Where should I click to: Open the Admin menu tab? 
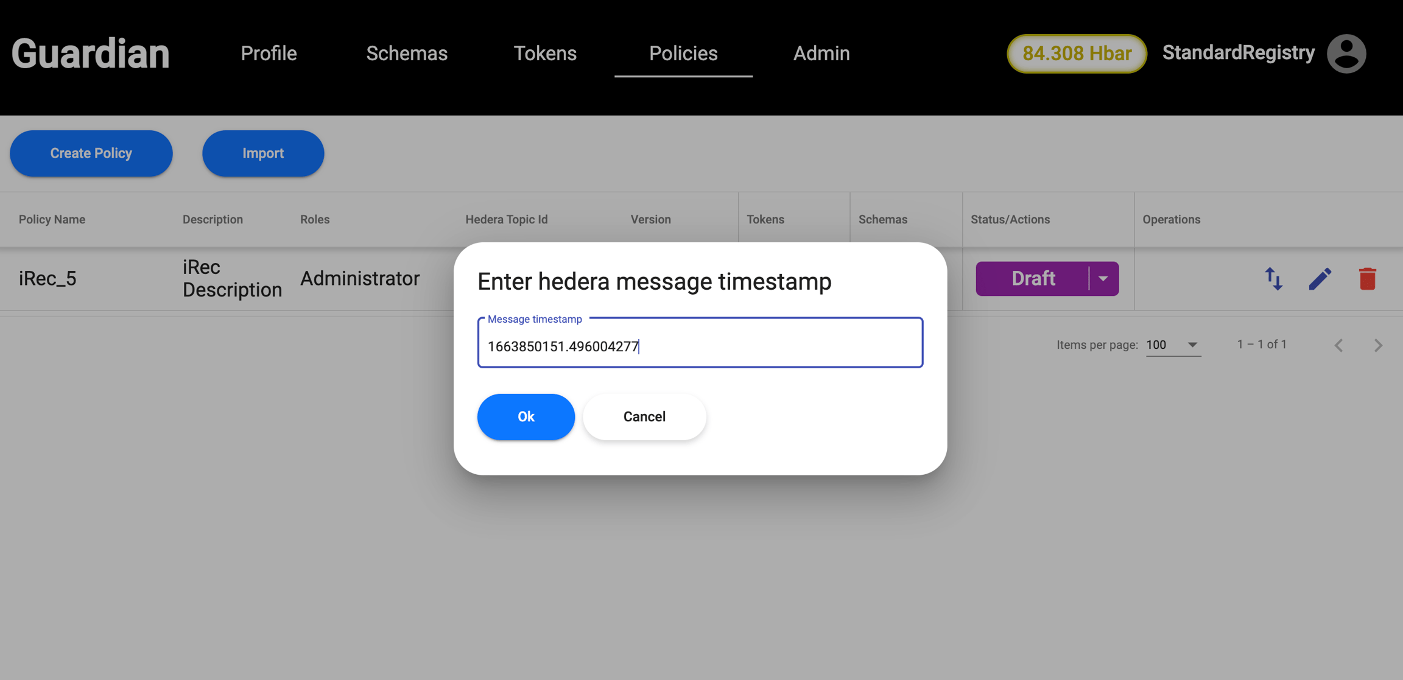(821, 54)
